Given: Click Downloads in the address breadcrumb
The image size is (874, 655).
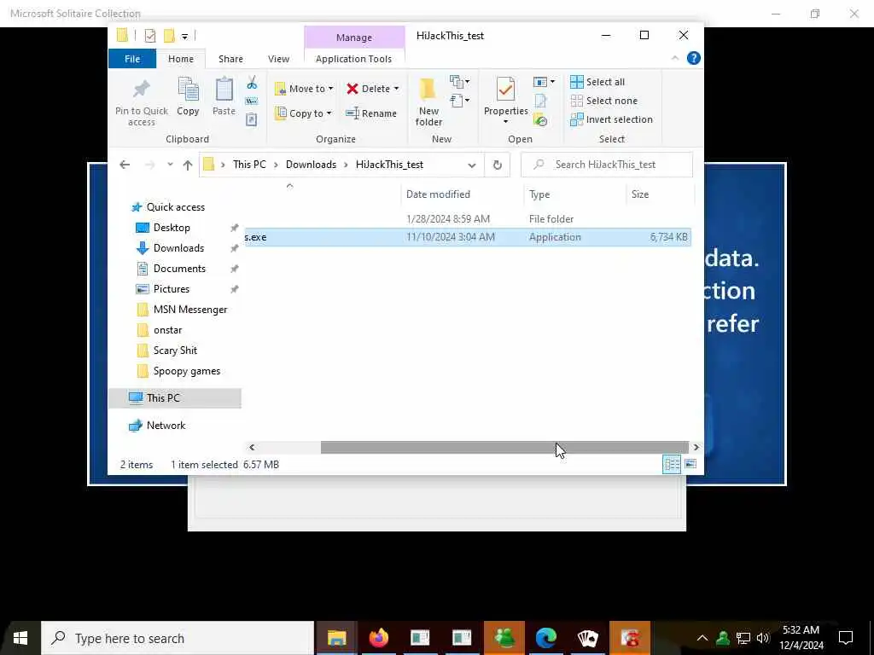Looking at the screenshot, I should click(311, 165).
